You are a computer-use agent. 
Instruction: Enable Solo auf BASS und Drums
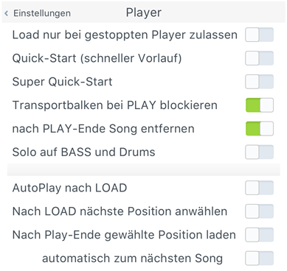tap(259, 152)
